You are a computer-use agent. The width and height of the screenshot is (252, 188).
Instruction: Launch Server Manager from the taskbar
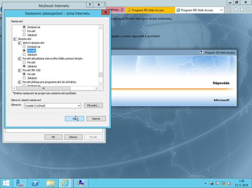click(x=20, y=183)
